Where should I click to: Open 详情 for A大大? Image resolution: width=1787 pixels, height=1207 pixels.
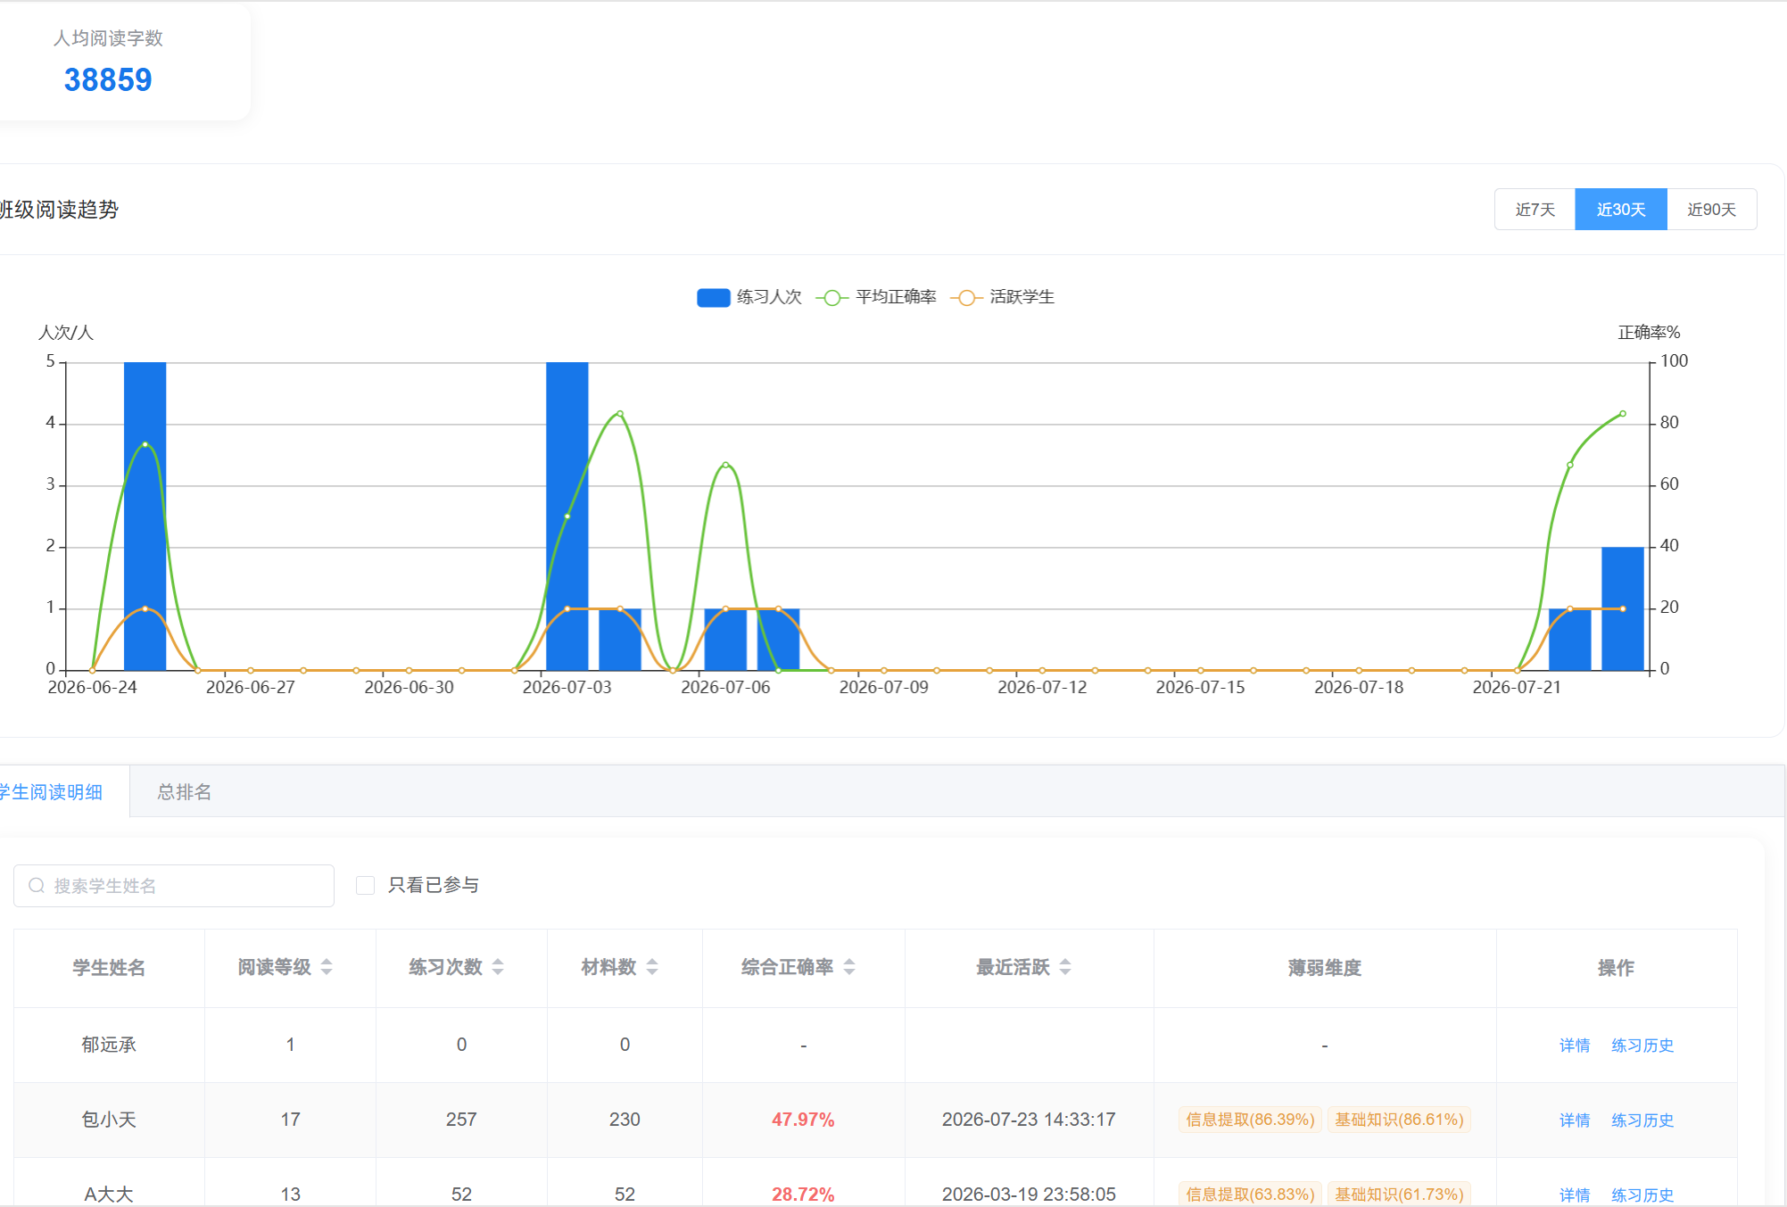coord(1575,1195)
